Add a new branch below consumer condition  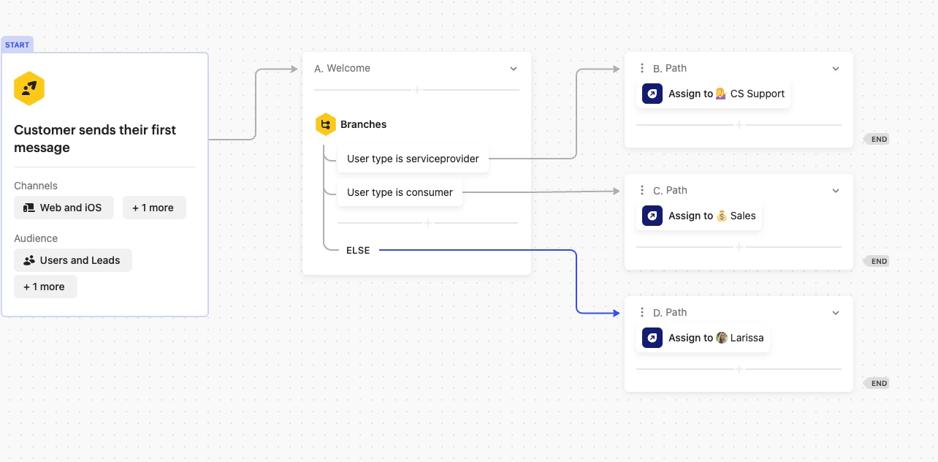pyautogui.click(x=428, y=222)
